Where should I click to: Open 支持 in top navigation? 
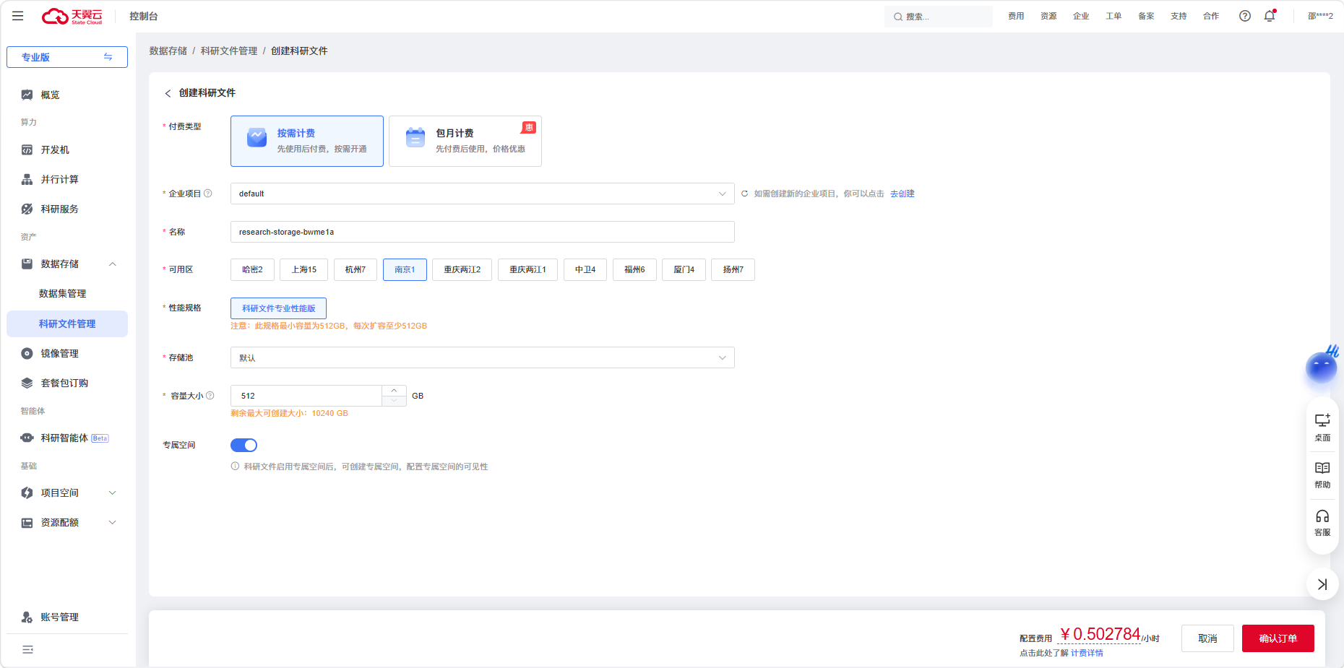[1179, 16]
